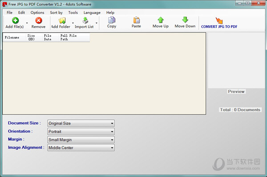The height and width of the screenshot is (177, 267).
Task: Close the Free JPG to PDF Converter window
Action: tap(259, 3)
